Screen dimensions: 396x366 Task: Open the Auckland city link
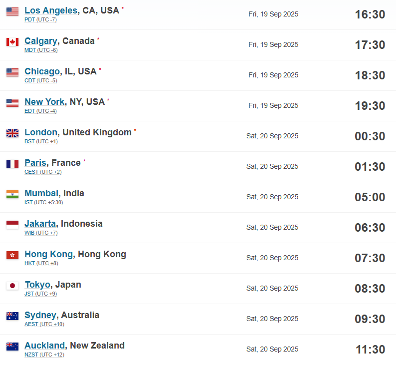pos(45,345)
